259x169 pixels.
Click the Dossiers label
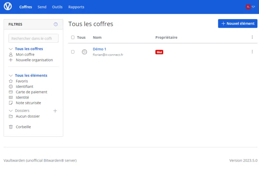pos(22,111)
